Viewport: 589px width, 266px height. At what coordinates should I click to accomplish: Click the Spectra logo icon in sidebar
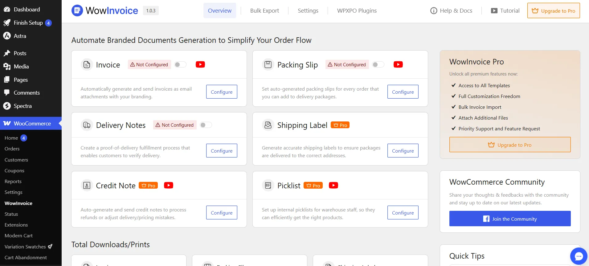coord(7,106)
